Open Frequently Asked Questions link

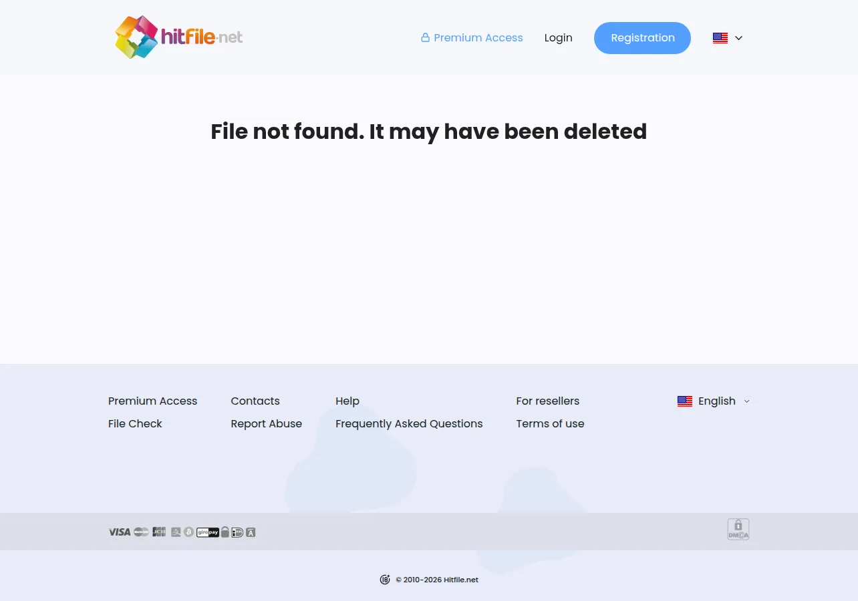point(409,423)
